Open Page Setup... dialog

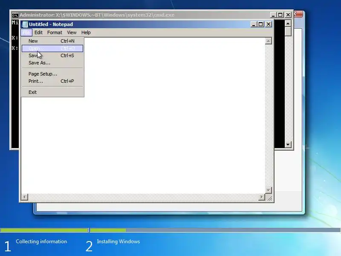coord(52,74)
